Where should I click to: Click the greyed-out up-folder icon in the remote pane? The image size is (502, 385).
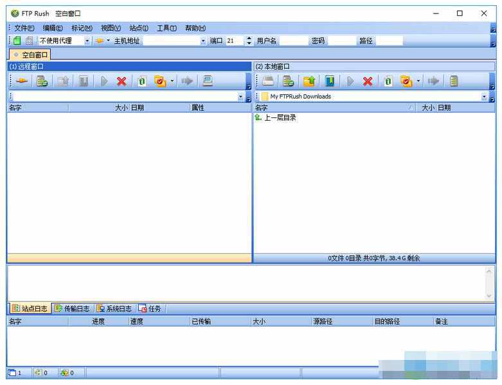coord(63,81)
